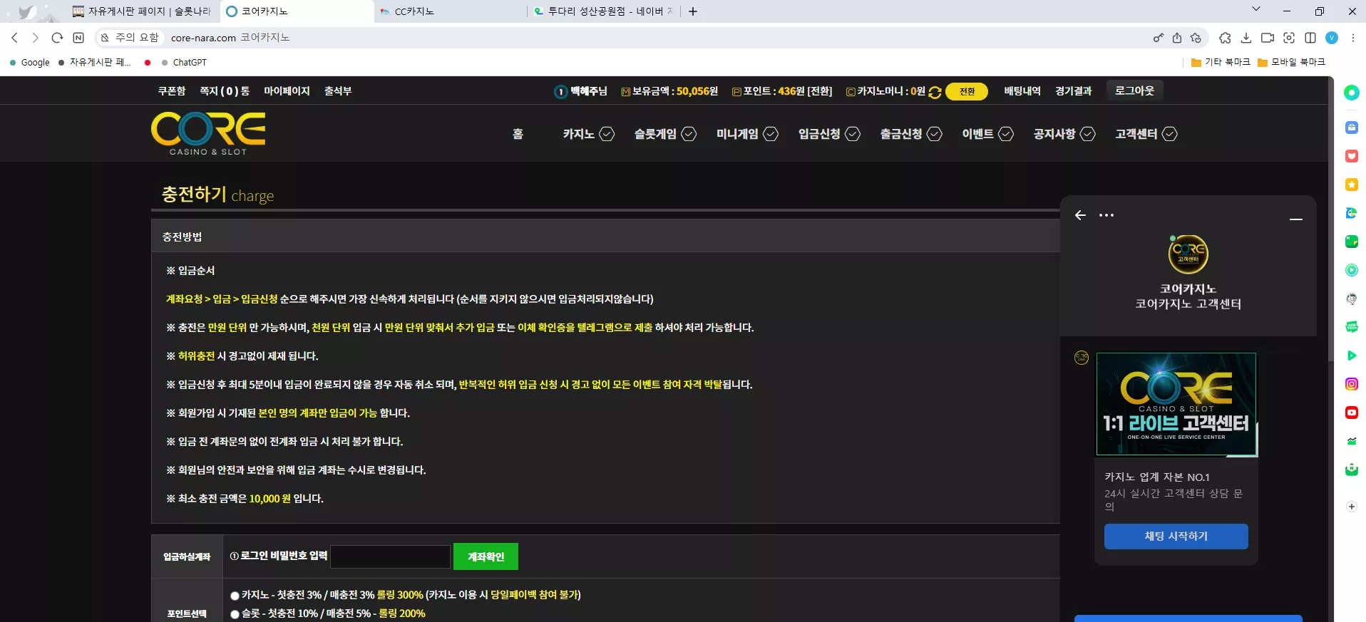
Task: Open the red Pocket-style sidebar icon
Action: 1352,156
